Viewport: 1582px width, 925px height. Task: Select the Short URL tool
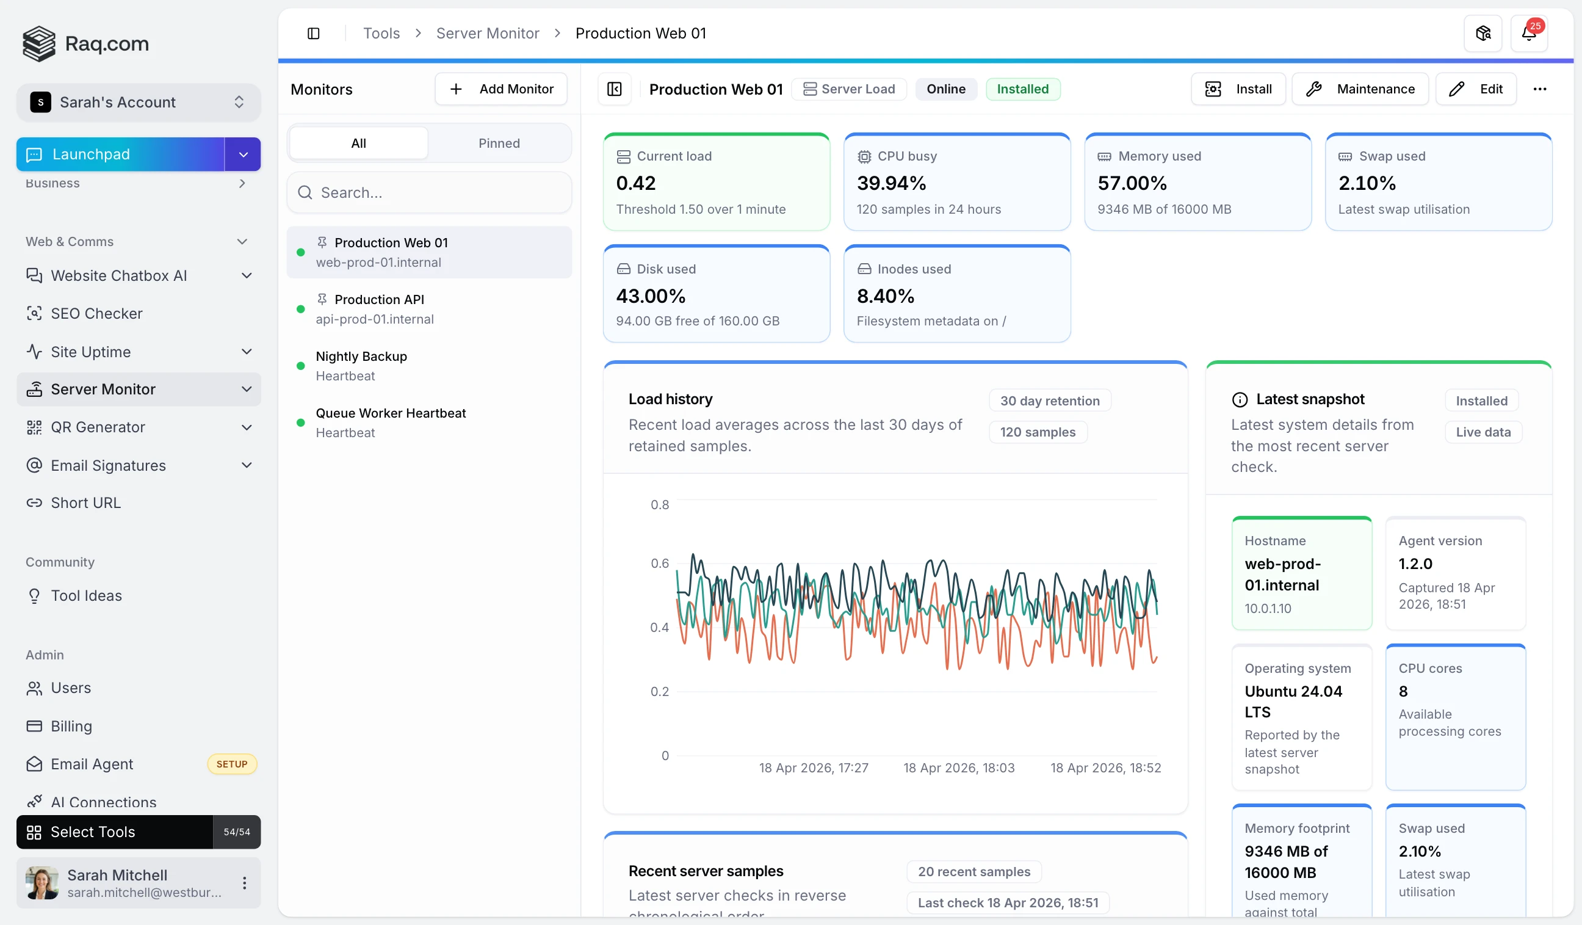pyautogui.click(x=85, y=502)
